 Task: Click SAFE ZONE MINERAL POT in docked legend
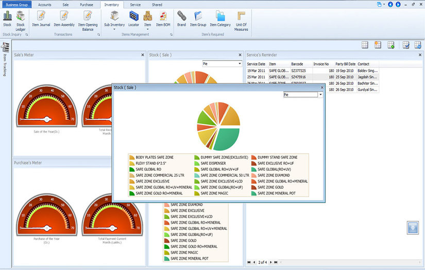click(190, 259)
